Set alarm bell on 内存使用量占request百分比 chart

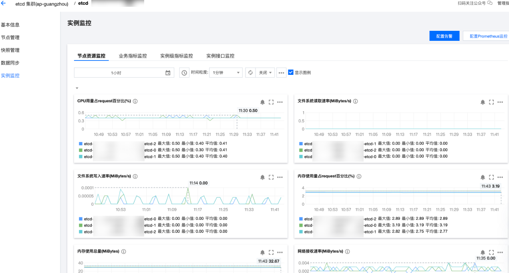(x=483, y=177)
